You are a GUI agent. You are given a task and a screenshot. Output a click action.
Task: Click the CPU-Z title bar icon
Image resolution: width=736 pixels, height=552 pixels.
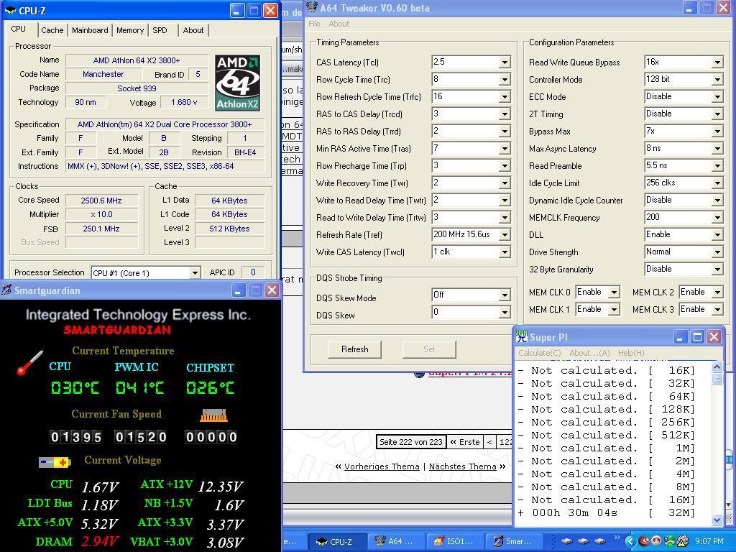pyautogui.click(x=10, y=10)
